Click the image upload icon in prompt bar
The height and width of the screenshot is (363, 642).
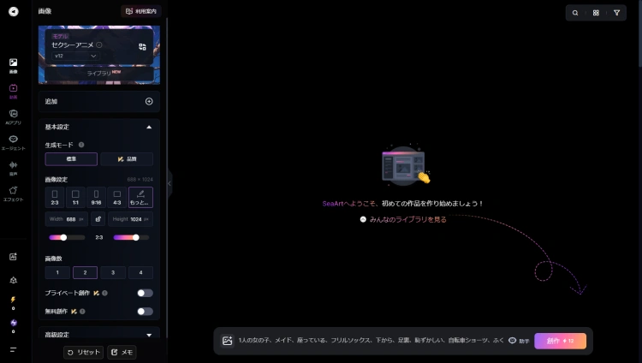(x=227, y=341)
